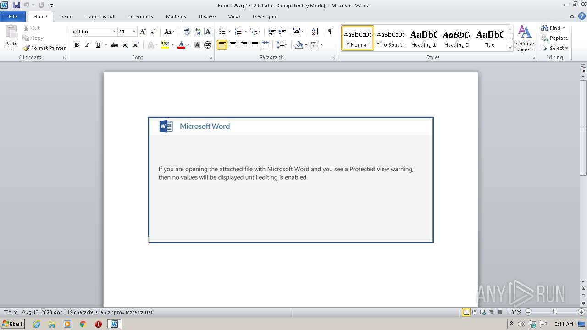Viewport: 587px width, 330px height.
Task: Open the Change Case dropdown
Action: pyautogui.click(x=169, y=32)
